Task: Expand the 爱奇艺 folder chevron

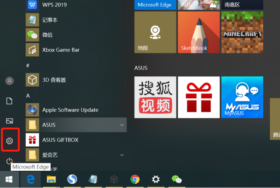Action: (x=122, y=155)
